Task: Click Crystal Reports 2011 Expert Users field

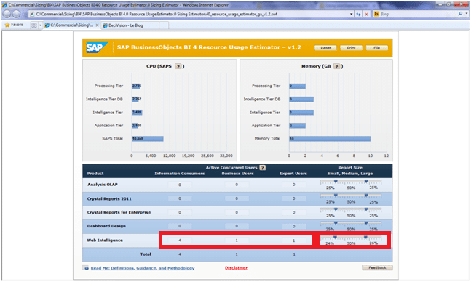Action: pos(294,198)
